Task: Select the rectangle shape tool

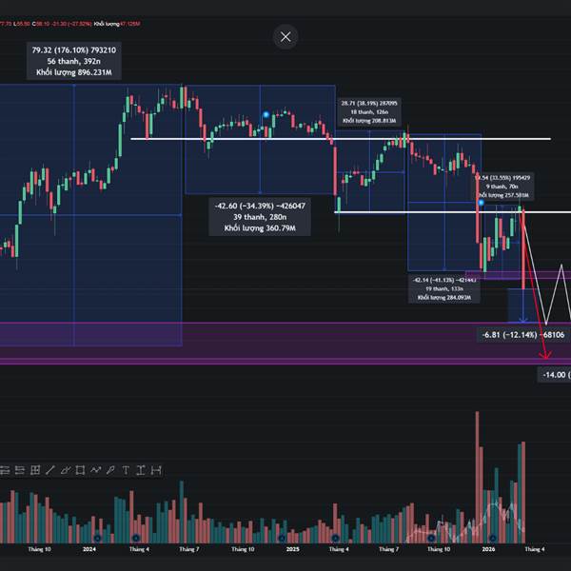Action: pyautogui.click(x=80, y=470)
